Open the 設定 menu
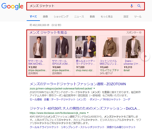152x131 pixels. click(126, 16)
